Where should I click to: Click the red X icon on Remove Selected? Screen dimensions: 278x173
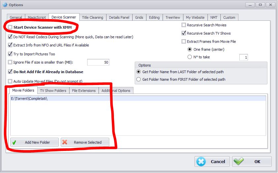(x=65, y=142)
